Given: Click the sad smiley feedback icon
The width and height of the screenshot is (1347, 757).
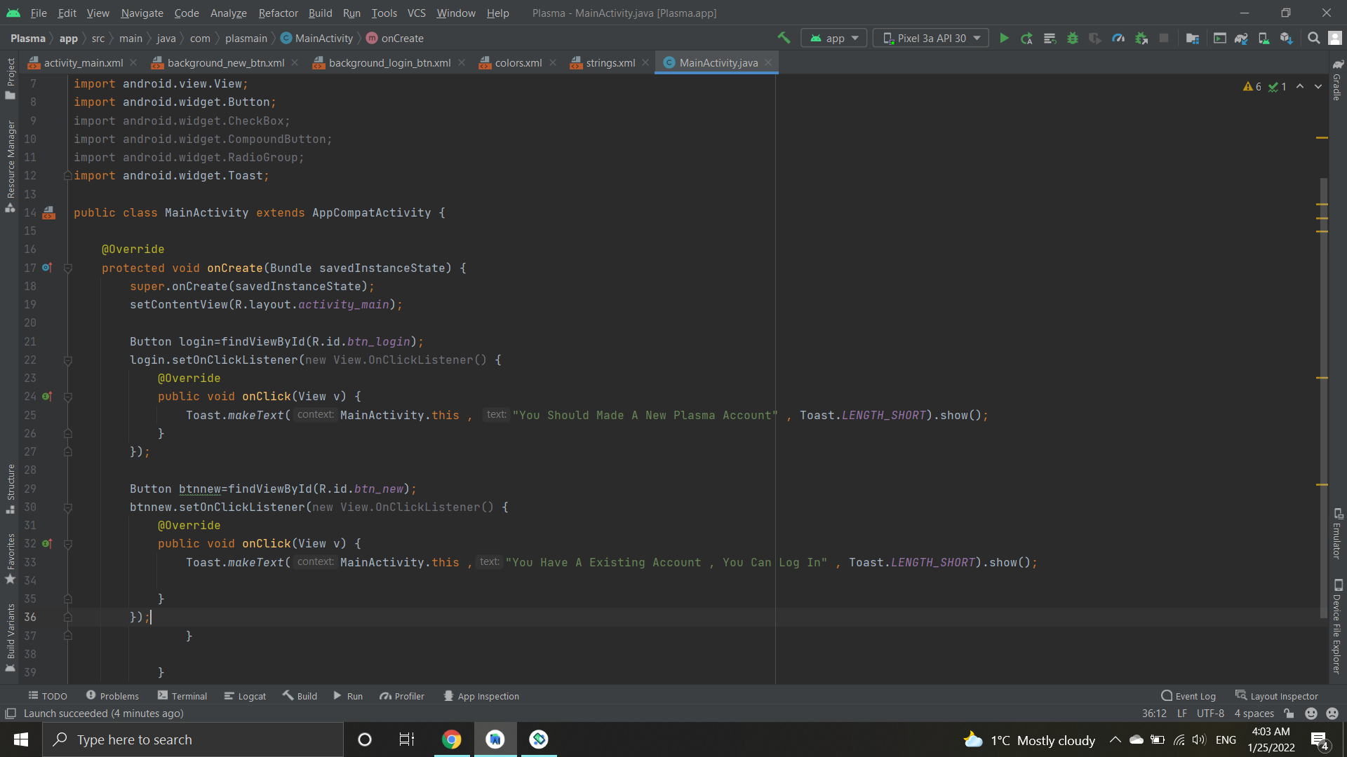Looking at the screenshot, I should point(1332,714).
